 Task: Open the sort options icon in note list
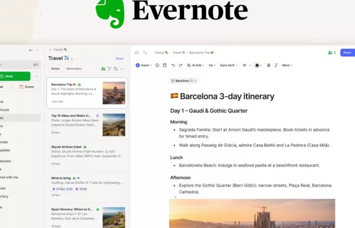[109, 68]
